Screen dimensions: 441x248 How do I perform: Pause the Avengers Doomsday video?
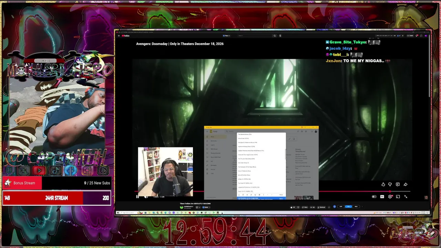click(x=137, y=197)
